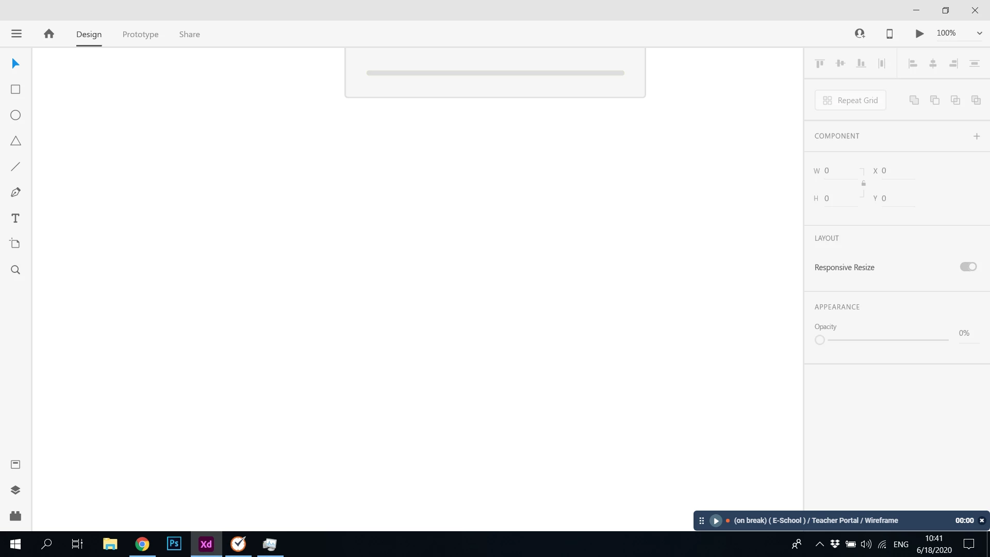Click the Repeat Grid button

click(x=850, y=100)
